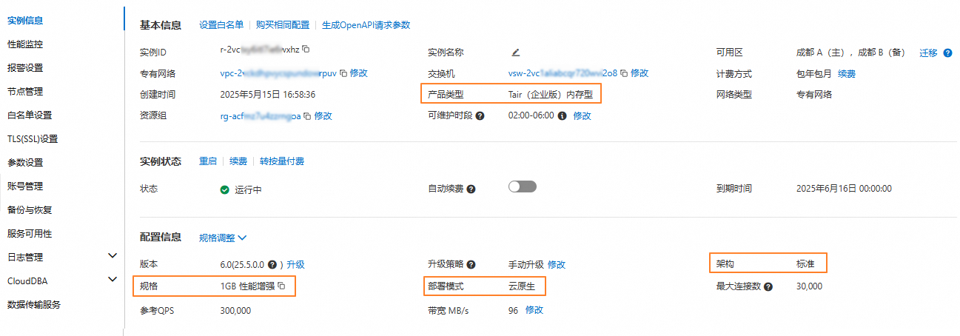The width and height of the screenshot is (960, 336).
Task: Copy the 1GB 性能增强 spec
Action: click(x=281, y=286)
